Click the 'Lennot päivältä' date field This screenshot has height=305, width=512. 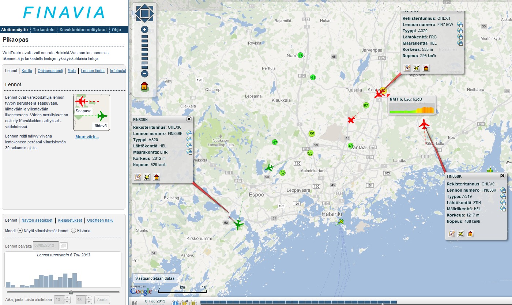(46, 246)
